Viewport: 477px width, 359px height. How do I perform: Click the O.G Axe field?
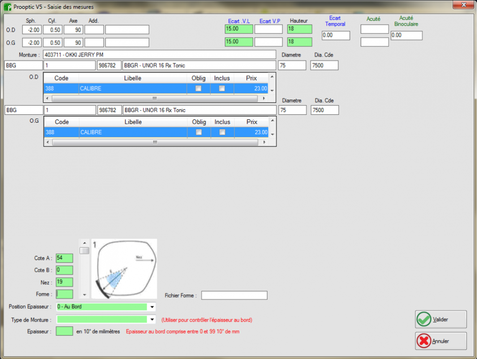[x=74, y=42]
